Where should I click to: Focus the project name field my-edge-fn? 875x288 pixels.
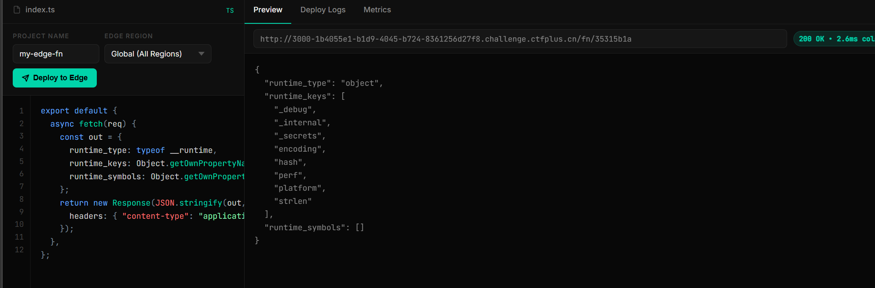point(56,54)
